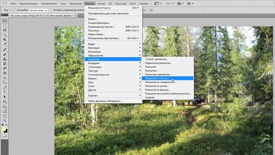
Task: Select the Crop tool
Action: (5, 40)
